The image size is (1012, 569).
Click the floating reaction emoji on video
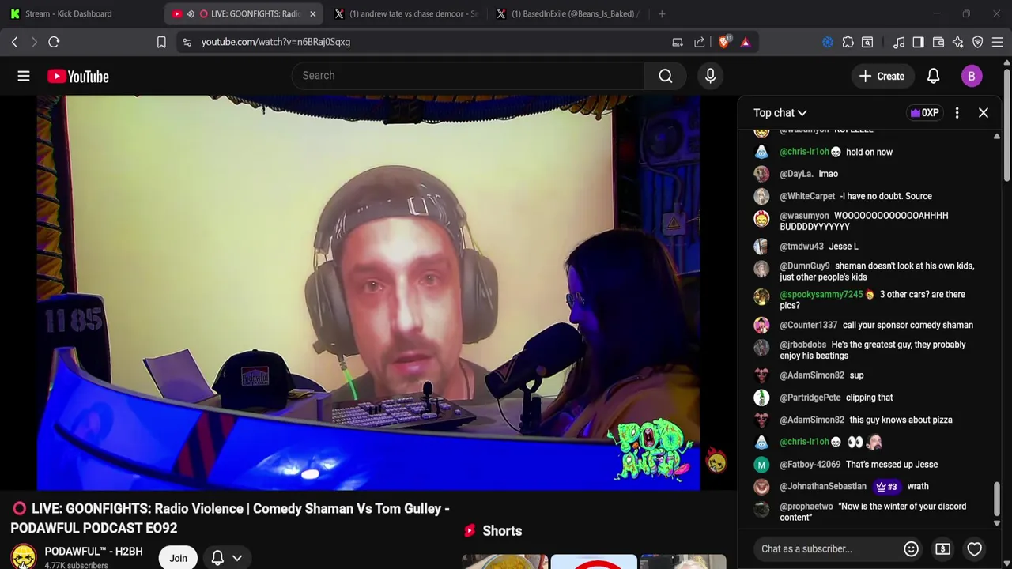pyautogui.click(x=716, y=462)
